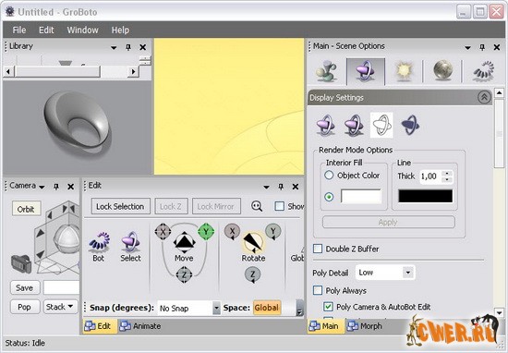This screenshot has width=508, height=353.
Task: Open the lighting sunburst icon tab
Action: 404,70
